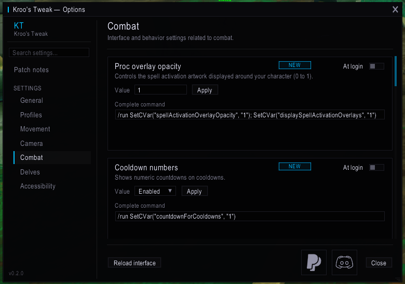The image size is (405, 284).
Task: Click the countdownForCooldowns command box
Action: (x=250, y=216)
